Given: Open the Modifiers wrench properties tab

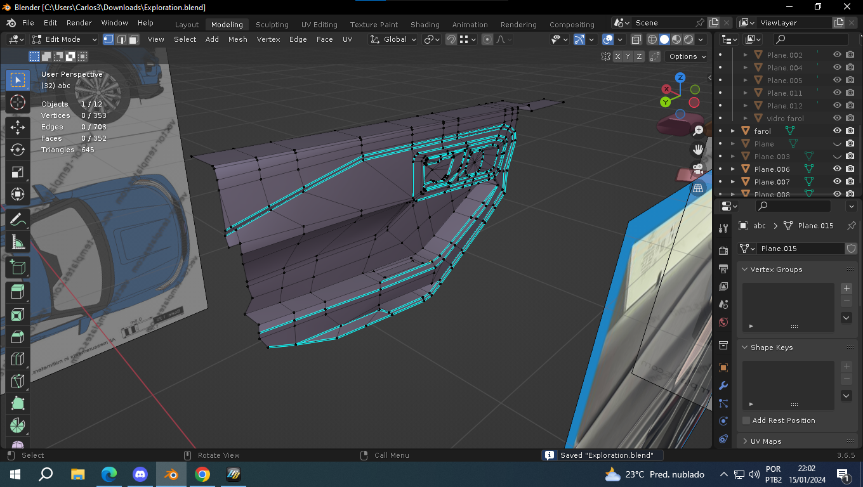Looking at the screenshot, I should click(723, 386).
